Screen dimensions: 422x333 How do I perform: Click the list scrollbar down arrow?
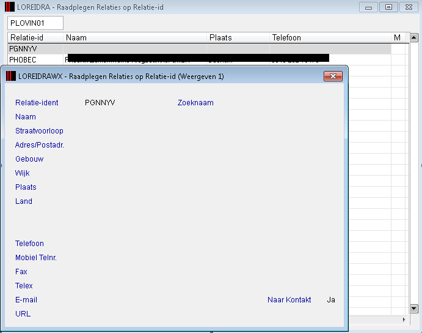tap(413, 308)
